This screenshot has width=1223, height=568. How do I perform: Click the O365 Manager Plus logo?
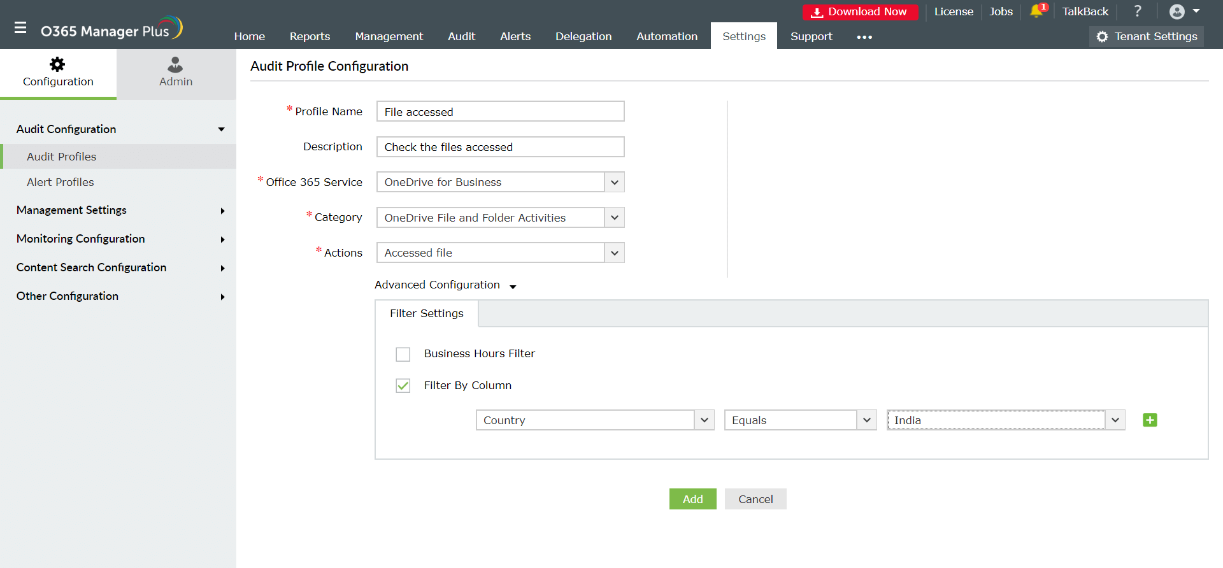111,29
